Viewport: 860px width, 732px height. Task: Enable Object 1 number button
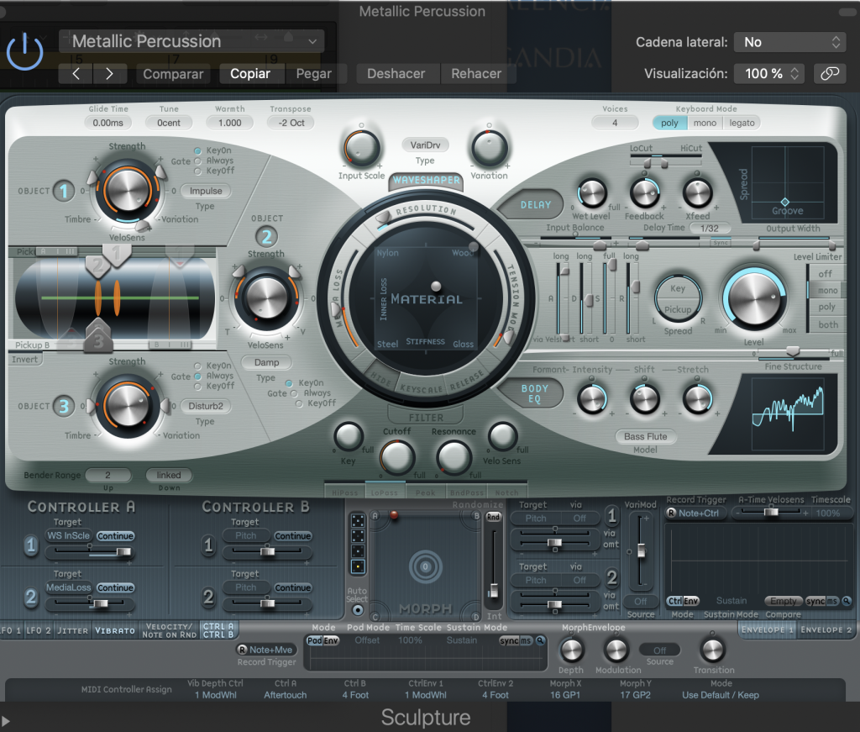pyautogui.click(x=64, y=191)
